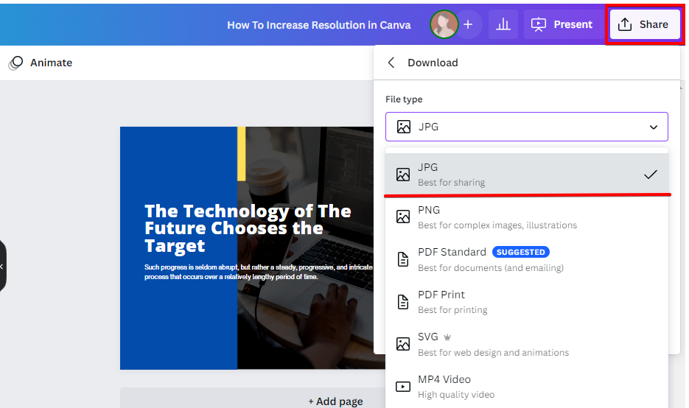Expand the File type dropdown chevron

point(653,127)
